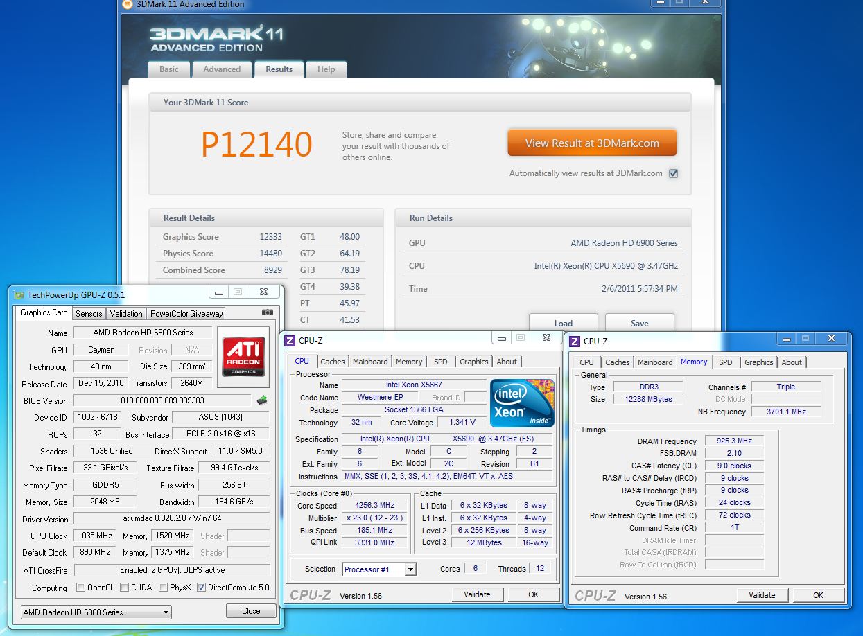Image resolution: width=863 pixels, height=636 pixels.
Task: Click Validate in the right CPU-Z window
Action: tap(762, 595)
